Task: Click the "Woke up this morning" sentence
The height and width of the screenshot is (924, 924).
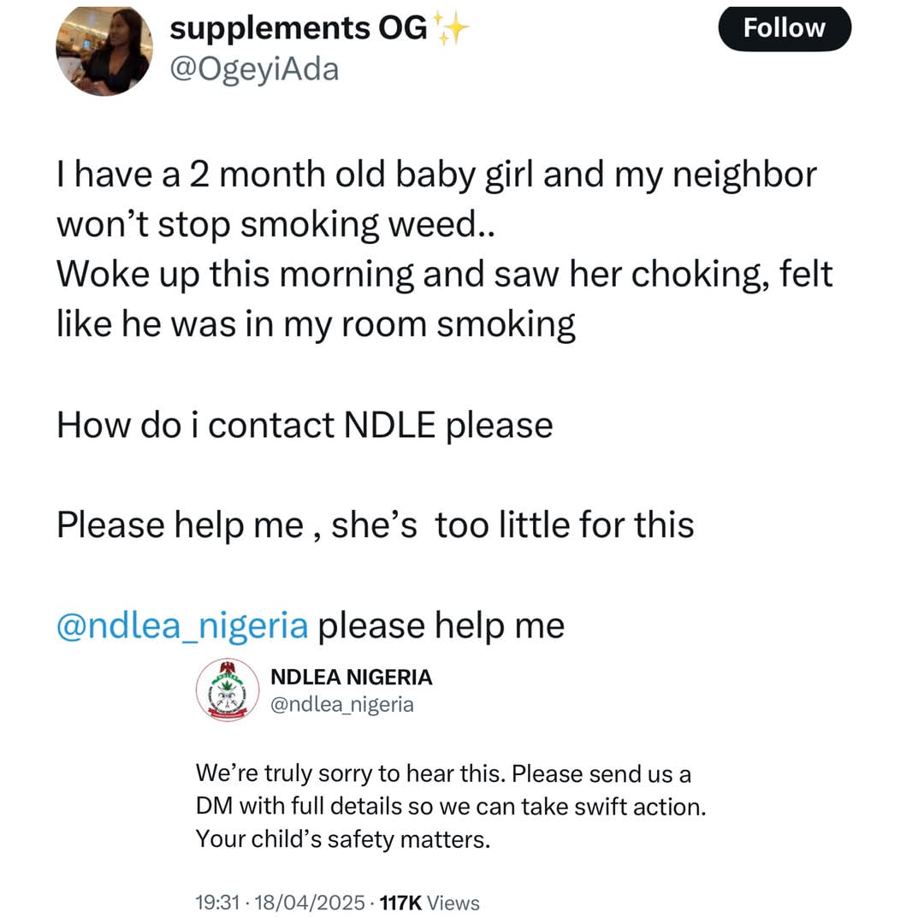Action: click(444, 276)
